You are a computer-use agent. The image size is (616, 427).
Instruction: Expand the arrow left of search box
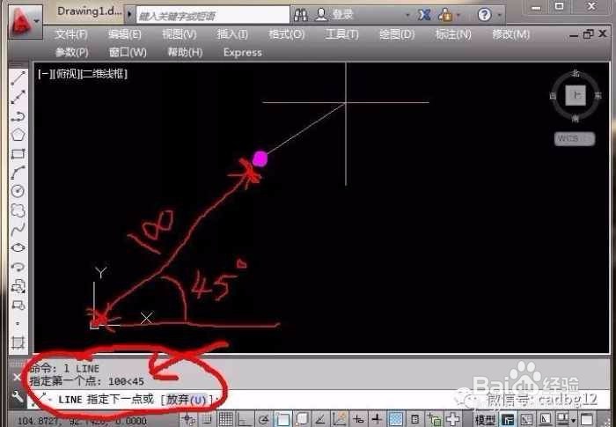pyautogui.click(x=129, y=15)
